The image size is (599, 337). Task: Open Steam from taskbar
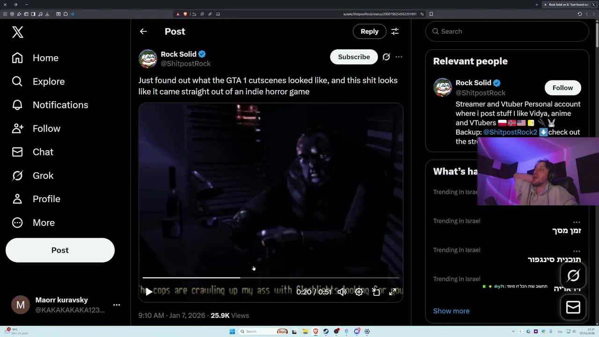point(326,331)
